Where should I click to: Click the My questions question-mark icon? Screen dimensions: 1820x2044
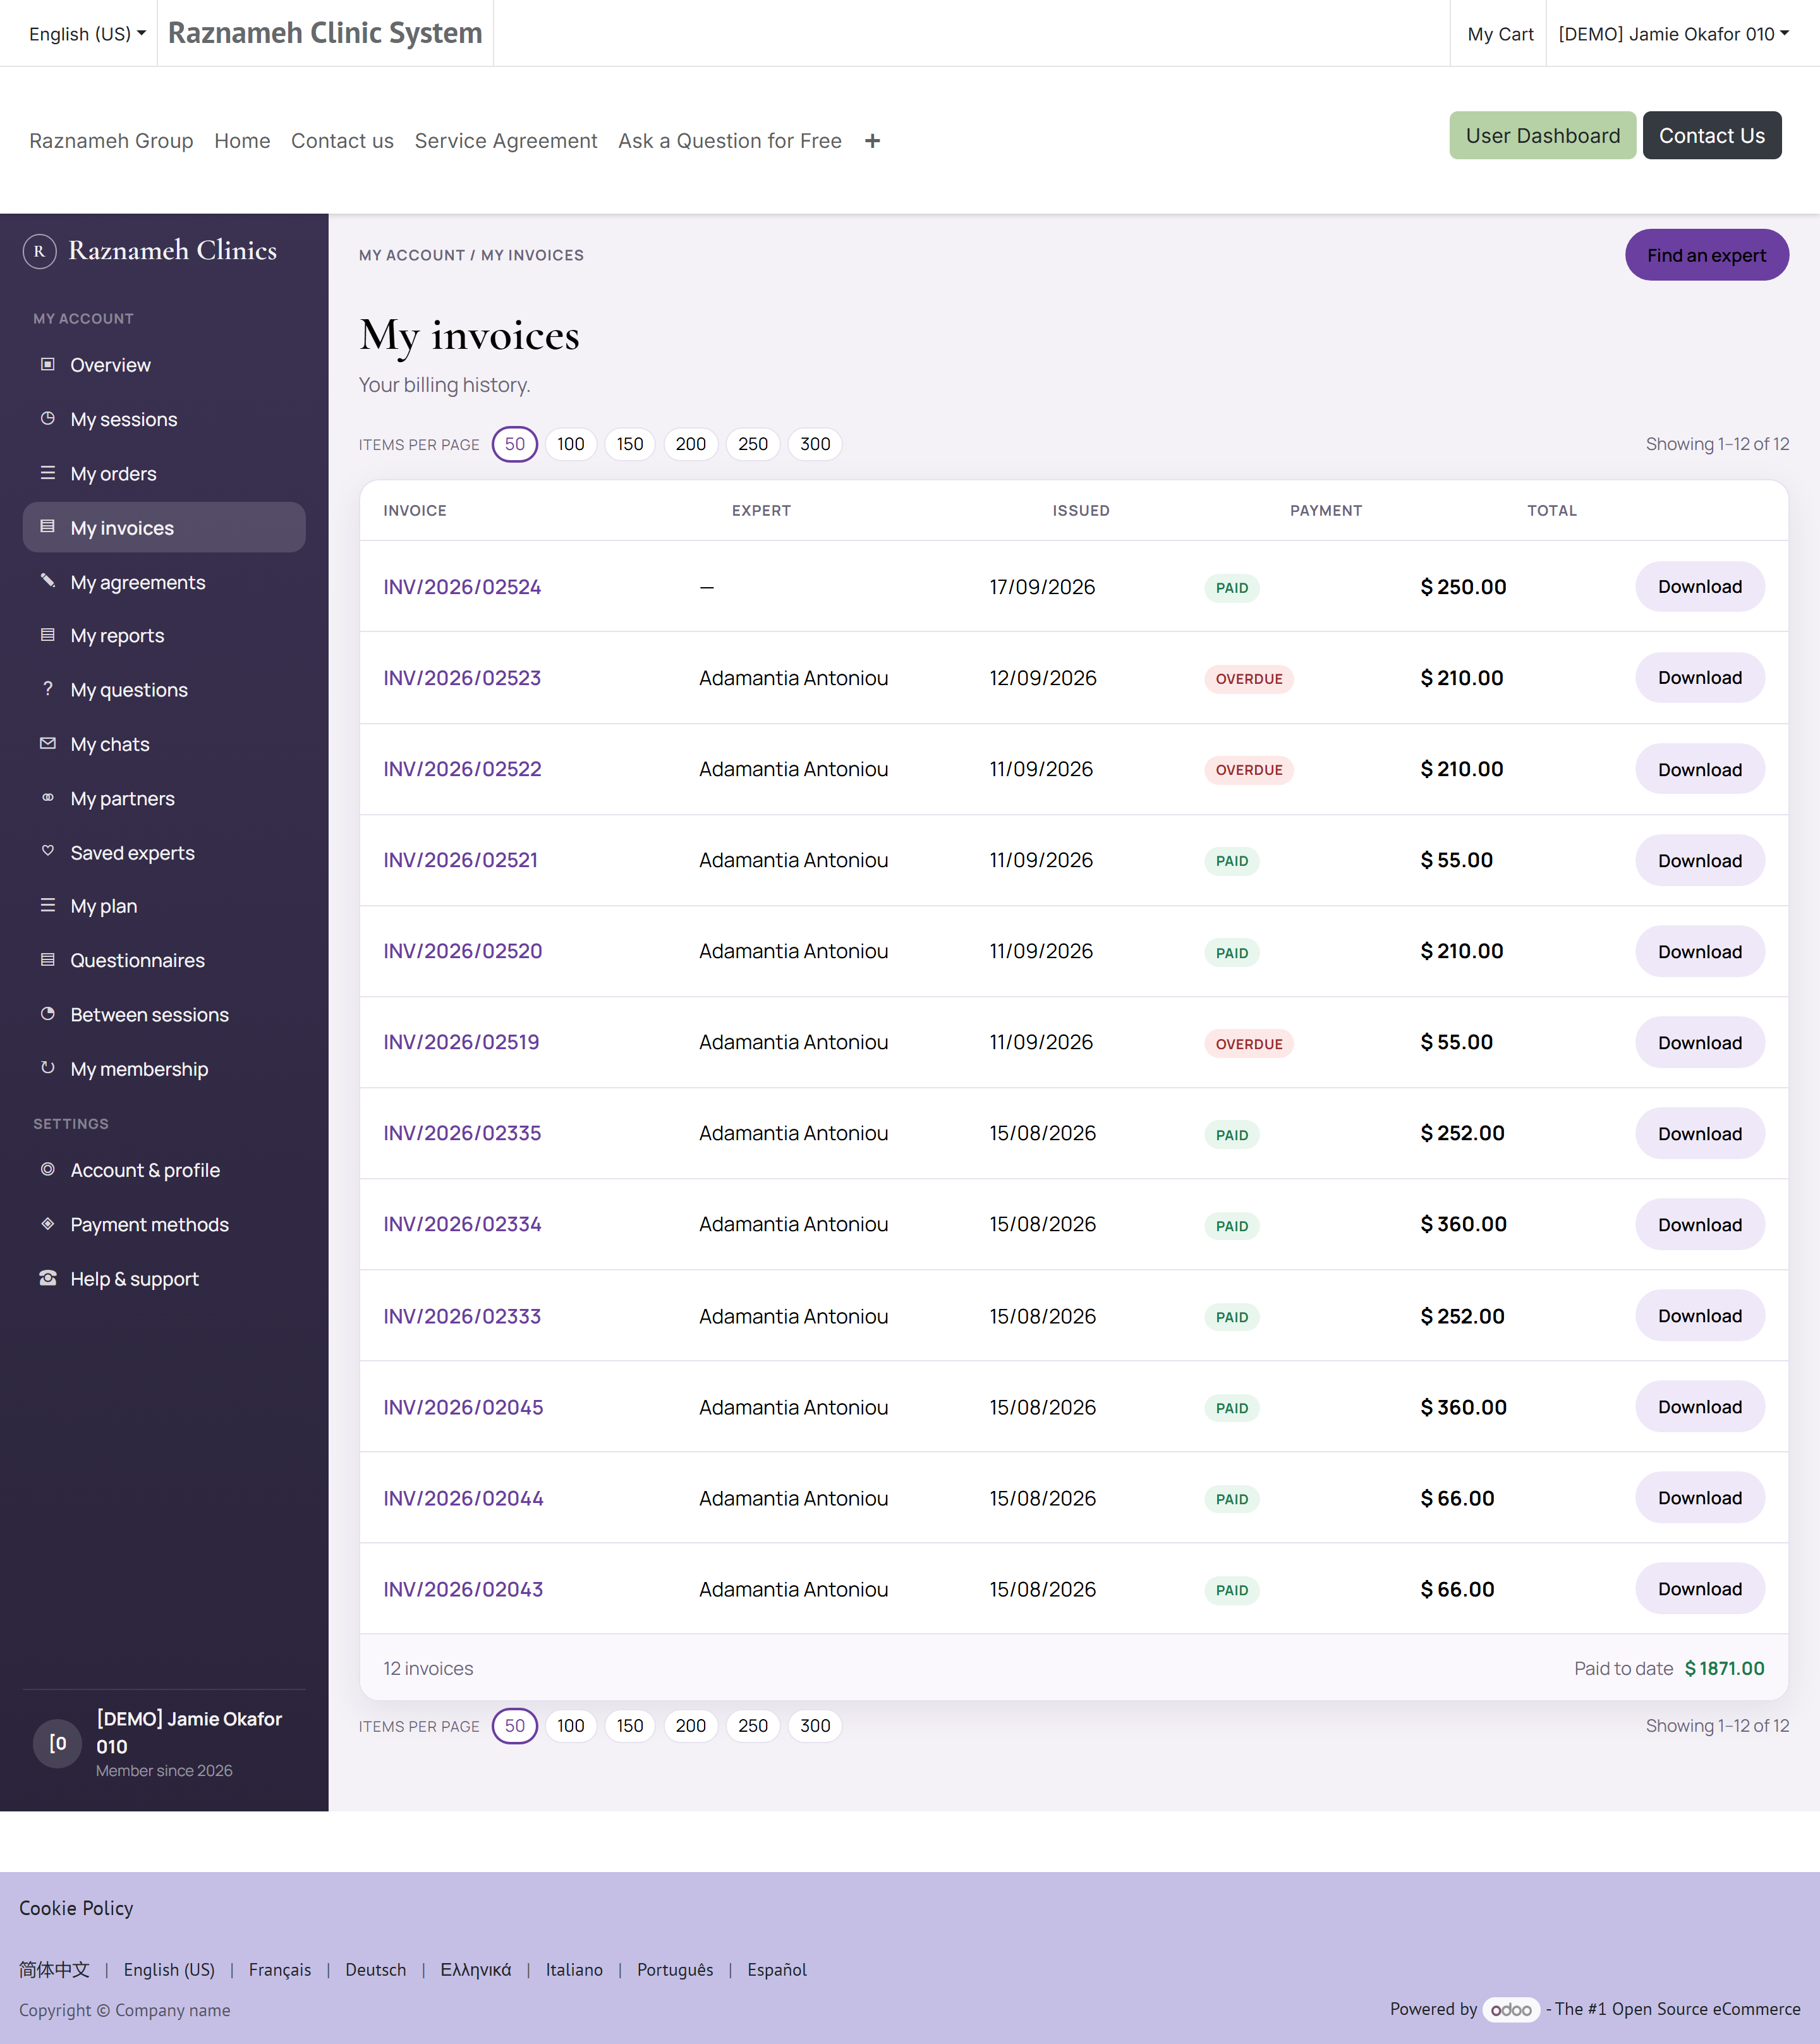coord(47,688)
